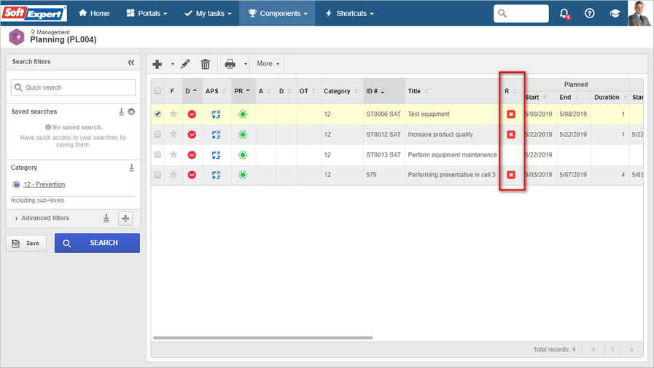This screenshot has width=654, height=368.
Task: Click APS icon in ST0012 SAT row
Action: coord(216,135)
